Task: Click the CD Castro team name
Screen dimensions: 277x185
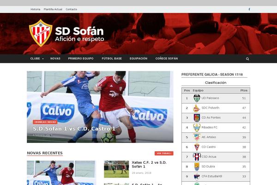Action: [209, 147]
